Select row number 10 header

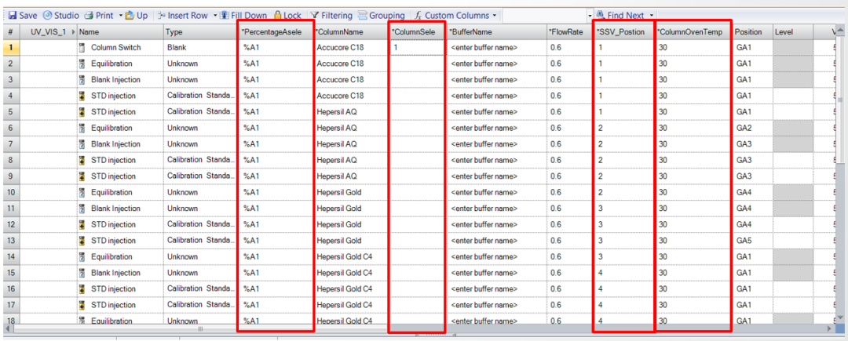tap(10, 192)
